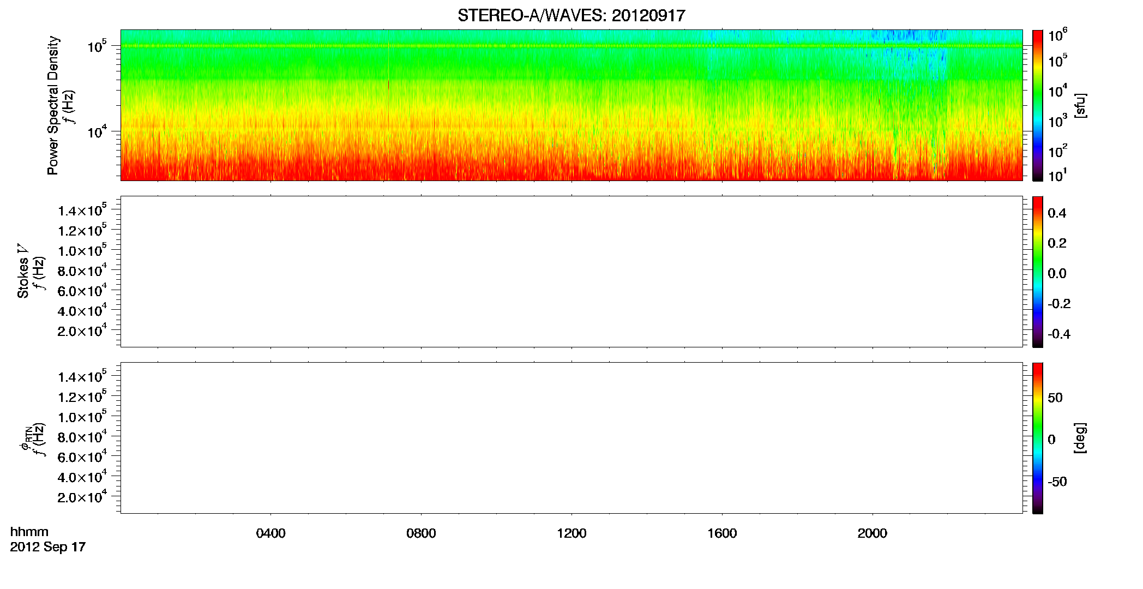Viewport: 1143px width, 589px height.
Task: Click the 10^6 label on sfu color bar
Action: [x=1057, y=35]
